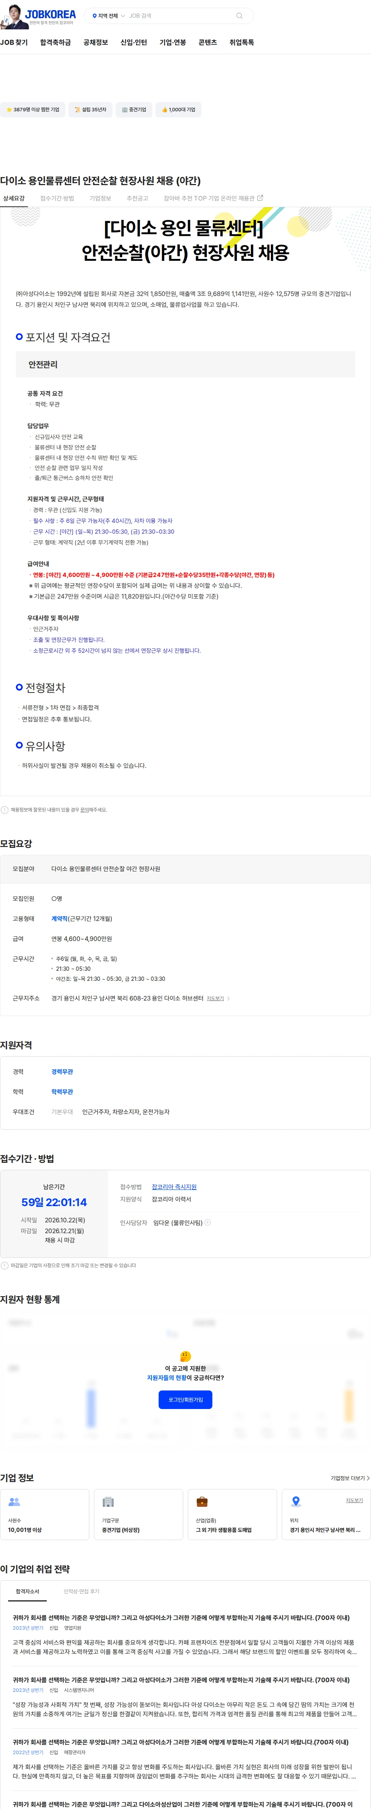Select the 상세요강 tab
Image resolution: width=371 pixels, height=1809 pixels.
click(x=14, y=199)
